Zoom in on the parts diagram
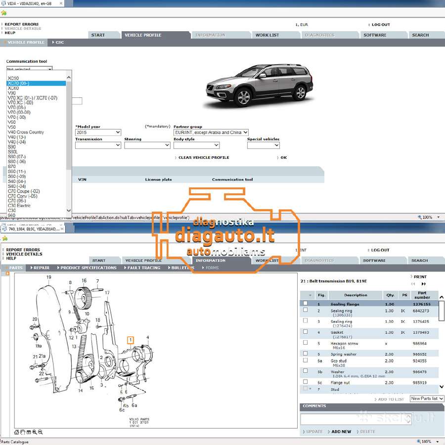This screenshot has width=445, height=445. click(x=34, y=432)
